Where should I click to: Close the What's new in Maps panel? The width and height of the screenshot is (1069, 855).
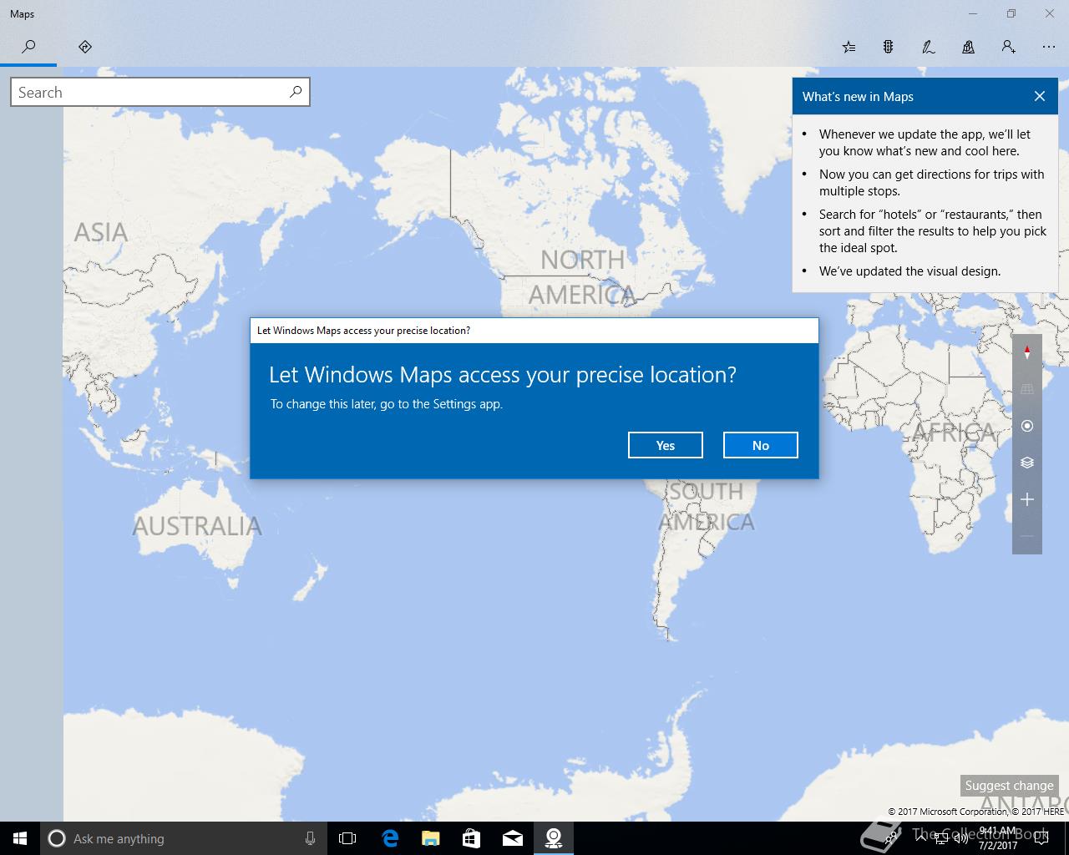pos(1040,96)
